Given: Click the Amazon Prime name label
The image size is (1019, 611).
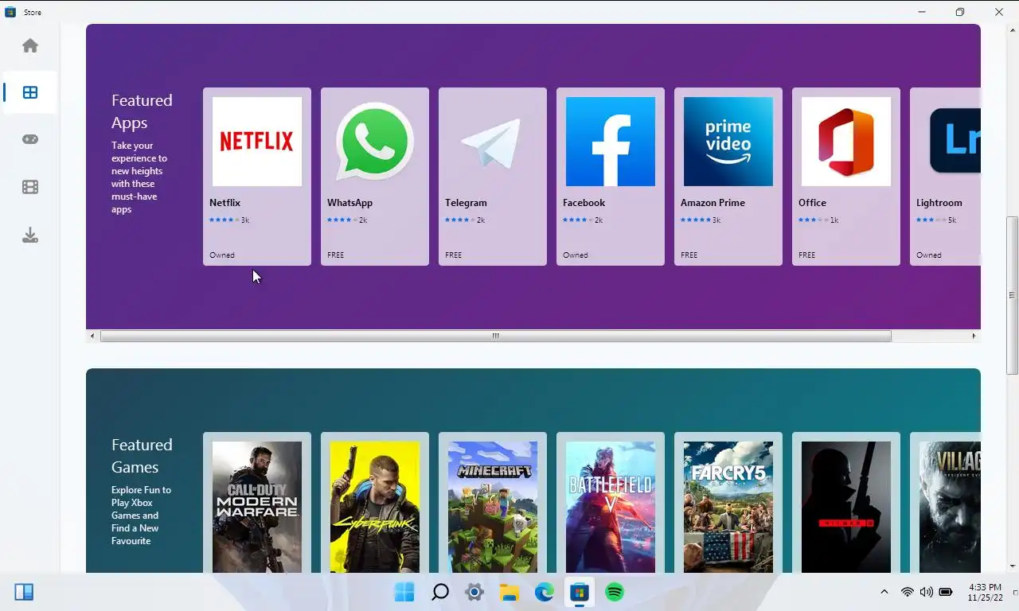Looking at the screenshot, I should point(713,203).
